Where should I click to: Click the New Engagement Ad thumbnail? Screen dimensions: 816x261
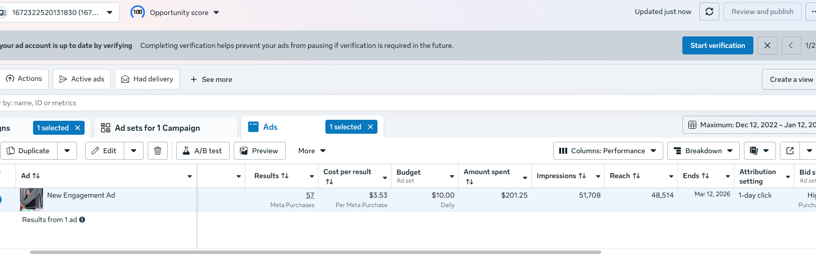[32, 200]
